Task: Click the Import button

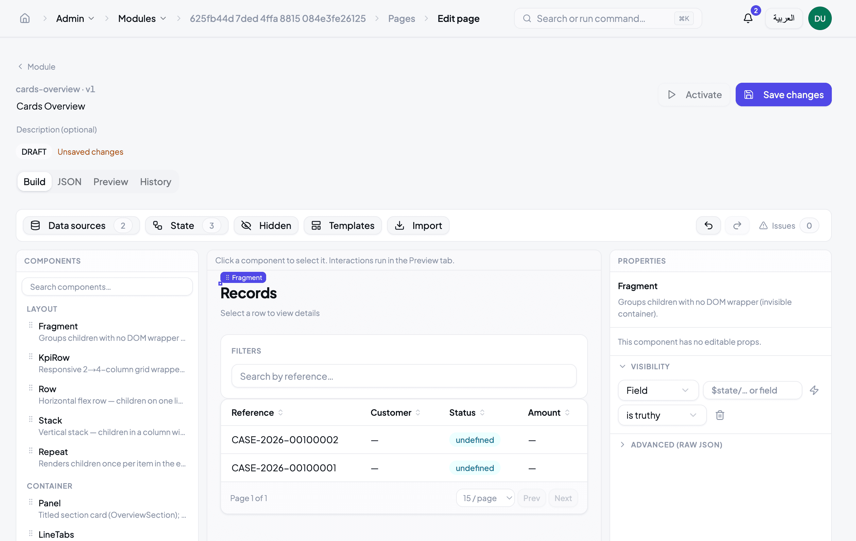Action: point(418,225)
